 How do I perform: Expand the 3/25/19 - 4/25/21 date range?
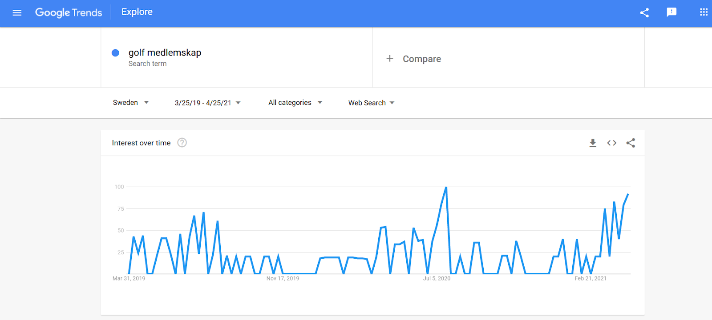(x=207, y=103)
